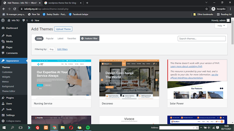This screenshot has width=234, height=131.
Task: Open Background submenu item
Action: click(8, 86)
